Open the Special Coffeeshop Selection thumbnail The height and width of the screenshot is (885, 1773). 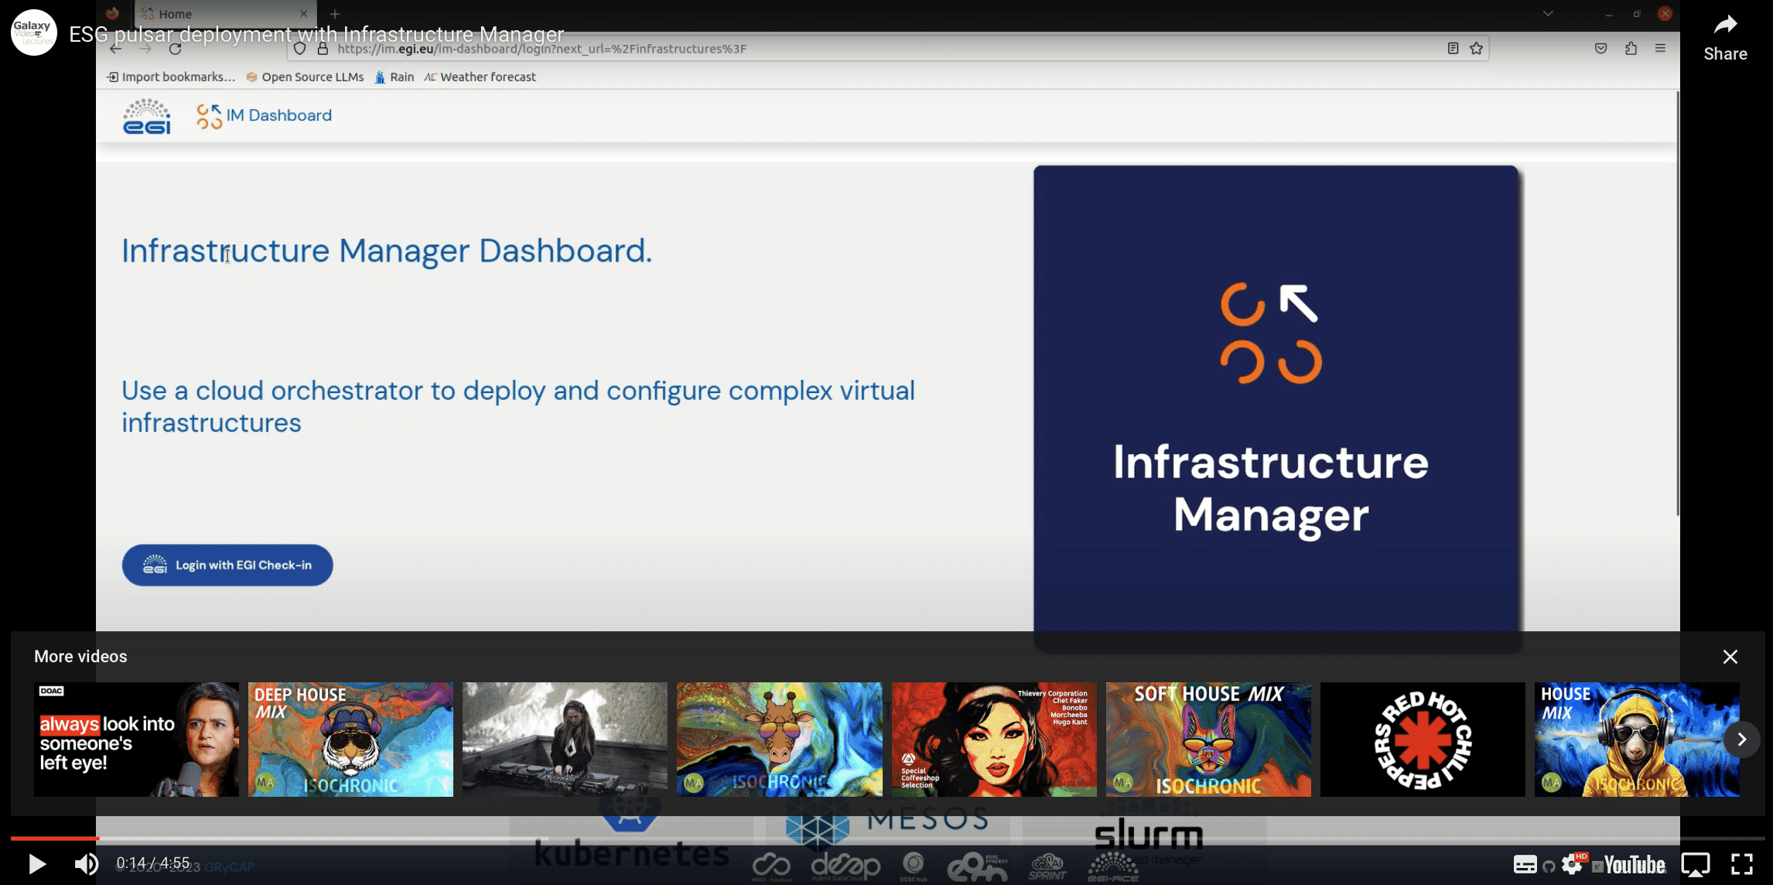(994, 740)
